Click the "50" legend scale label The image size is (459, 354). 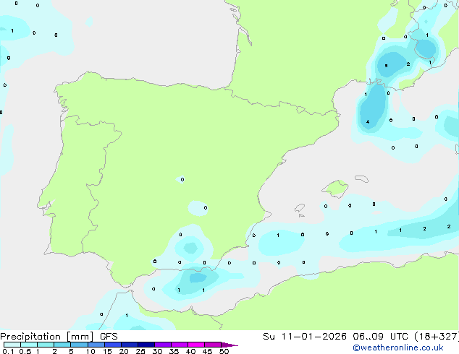(x=224, y=351)
